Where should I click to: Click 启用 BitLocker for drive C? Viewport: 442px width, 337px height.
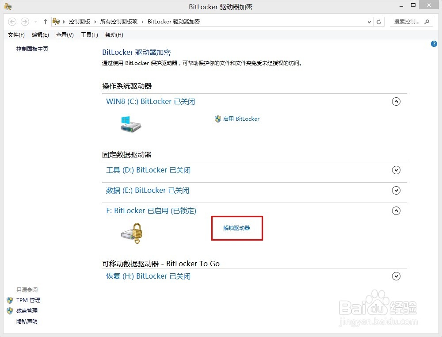tap(241, 119)
